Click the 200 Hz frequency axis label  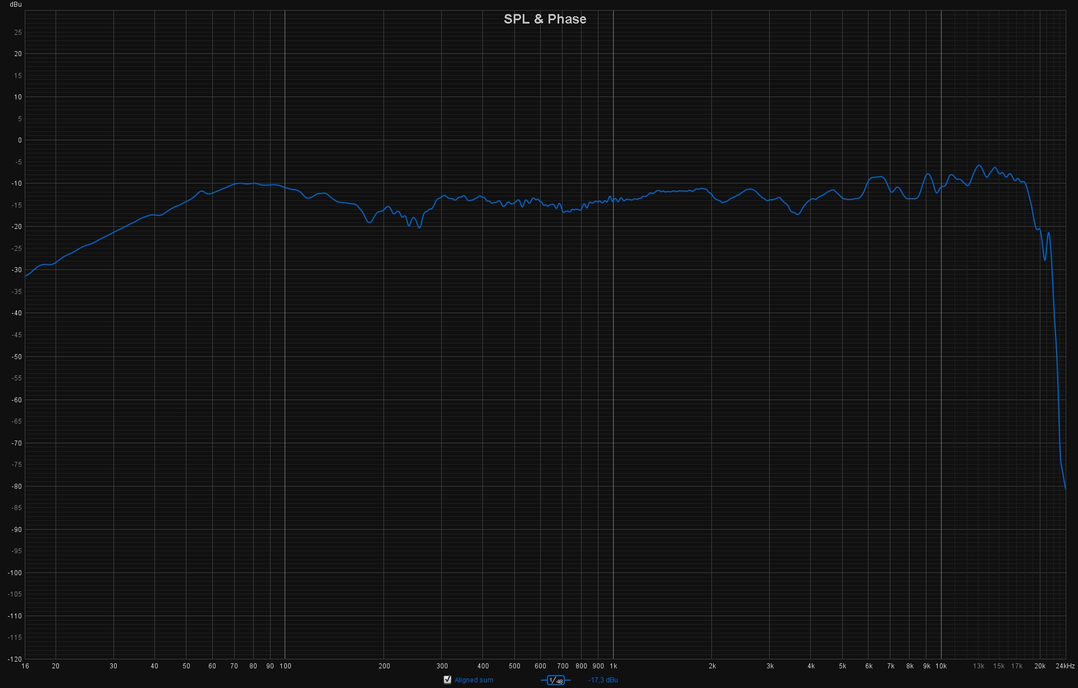pyautogui.click(x=384, y=666)
